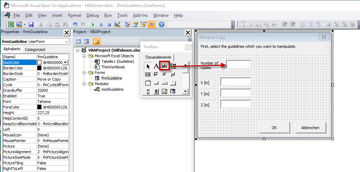The width and height of the screenshot is (360, 172).
Task: Select the Steuerelemente tab in Toolbox
Action: click(158, 57)
